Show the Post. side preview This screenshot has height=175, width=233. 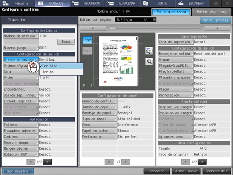[87, 51]
